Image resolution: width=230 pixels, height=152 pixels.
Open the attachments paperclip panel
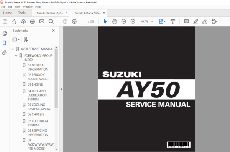(x=4, y=53)
